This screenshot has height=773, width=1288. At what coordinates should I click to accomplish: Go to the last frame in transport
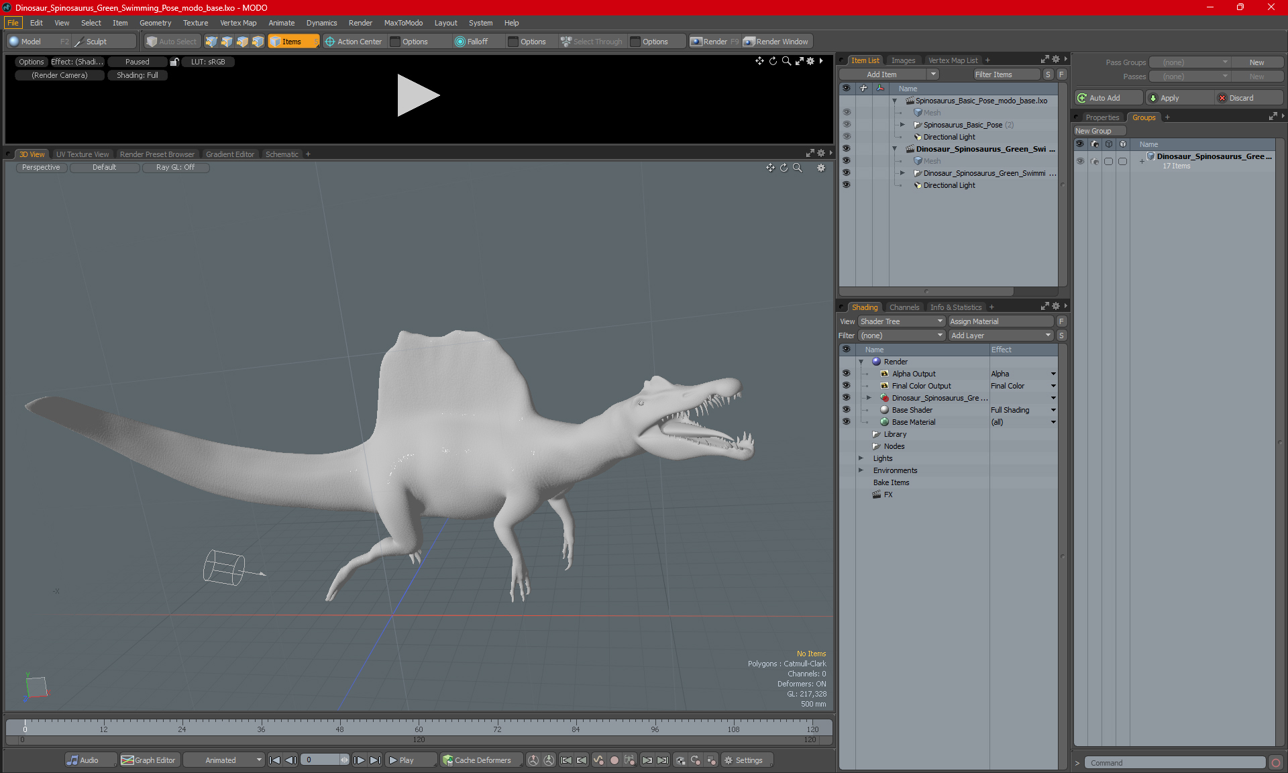376,760
